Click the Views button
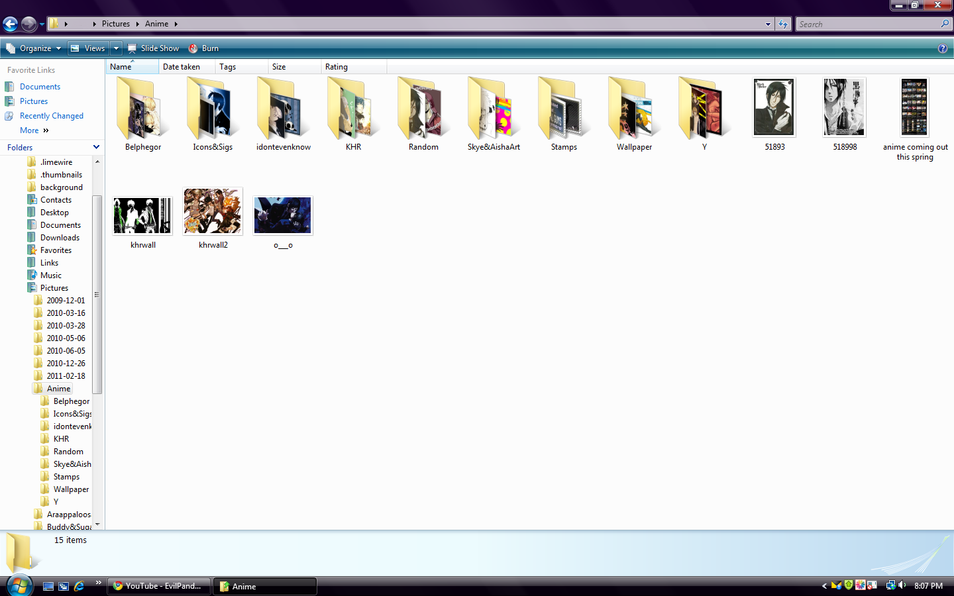 pos(88,48)
